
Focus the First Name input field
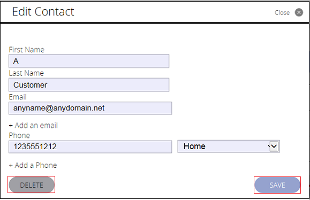point(89,61)
